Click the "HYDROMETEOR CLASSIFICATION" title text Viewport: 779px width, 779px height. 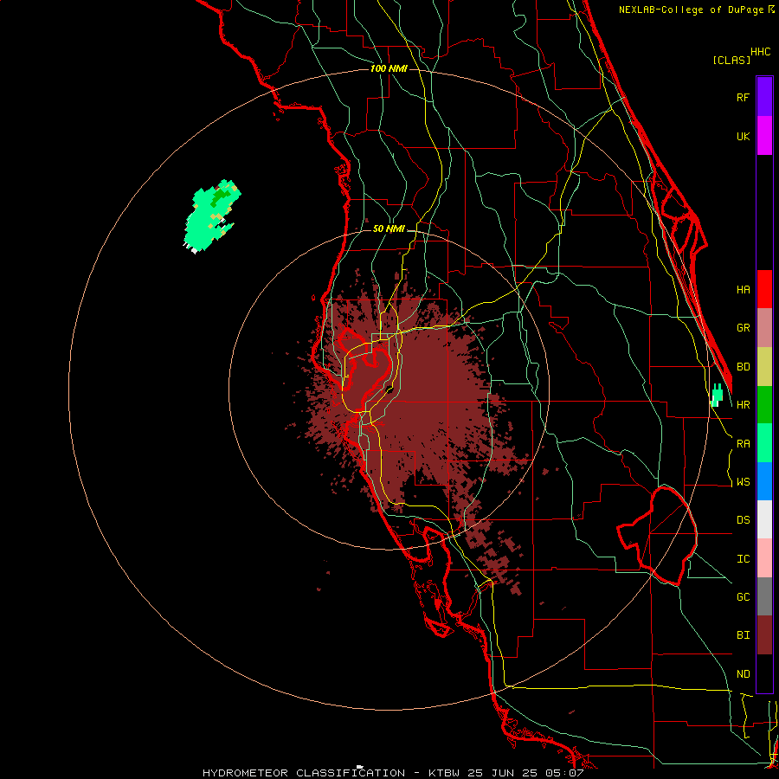[x=304, y=773]
